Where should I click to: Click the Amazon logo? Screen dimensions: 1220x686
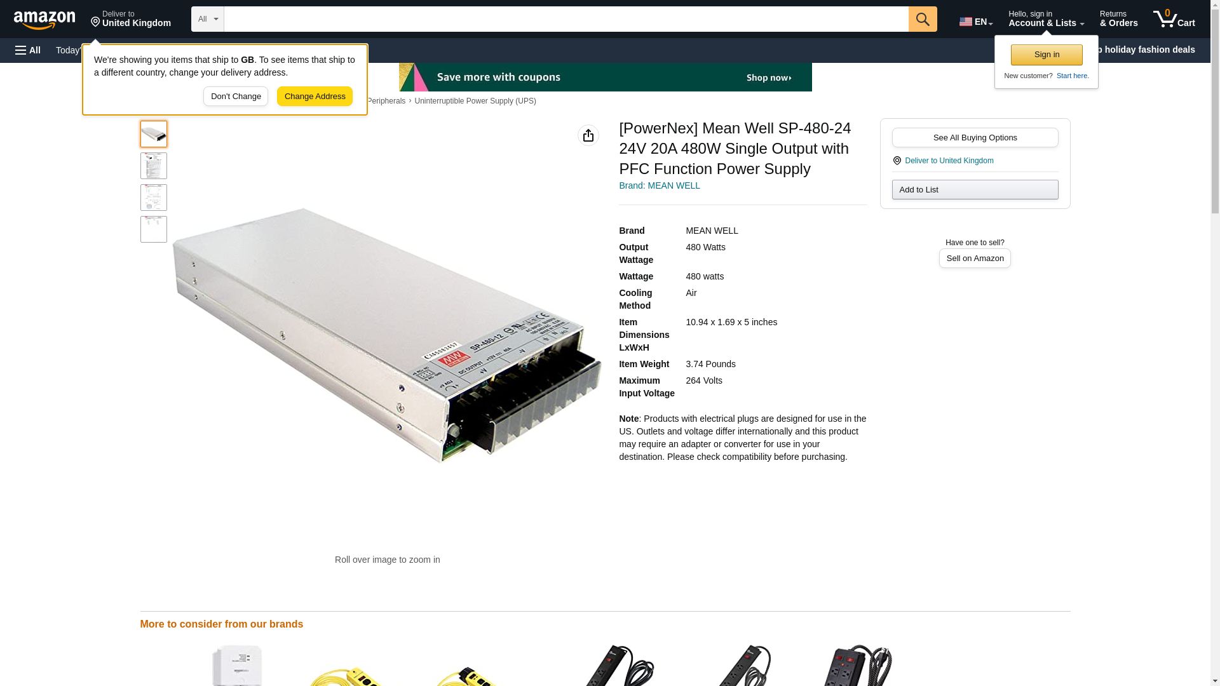coord(44,19)
